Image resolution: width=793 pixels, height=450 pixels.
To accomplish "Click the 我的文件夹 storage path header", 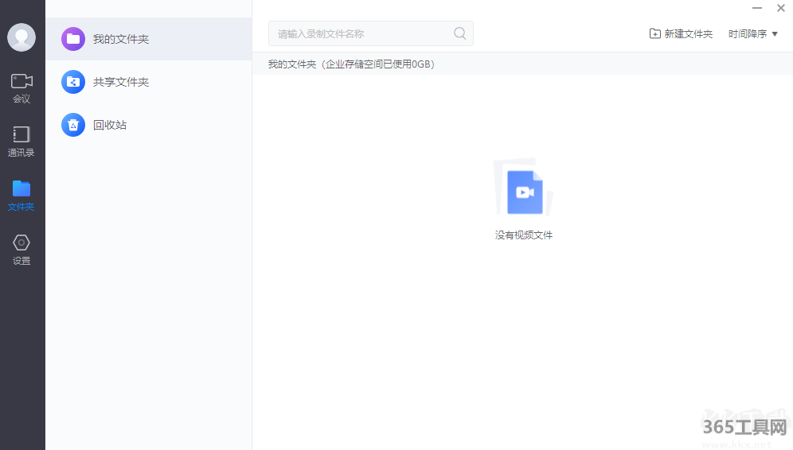I will pos(351,64).
